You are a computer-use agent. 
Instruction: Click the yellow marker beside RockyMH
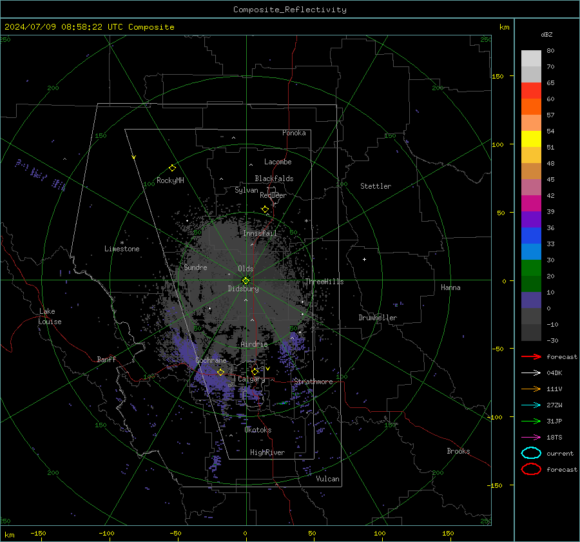172,168
